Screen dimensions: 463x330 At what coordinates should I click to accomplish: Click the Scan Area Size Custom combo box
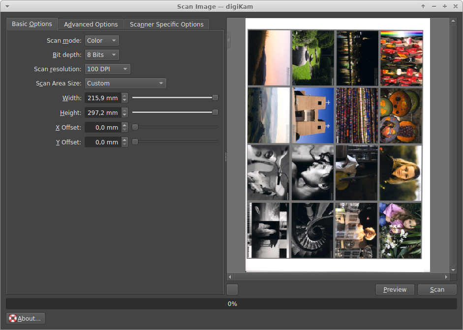click(x=125, y=83)
